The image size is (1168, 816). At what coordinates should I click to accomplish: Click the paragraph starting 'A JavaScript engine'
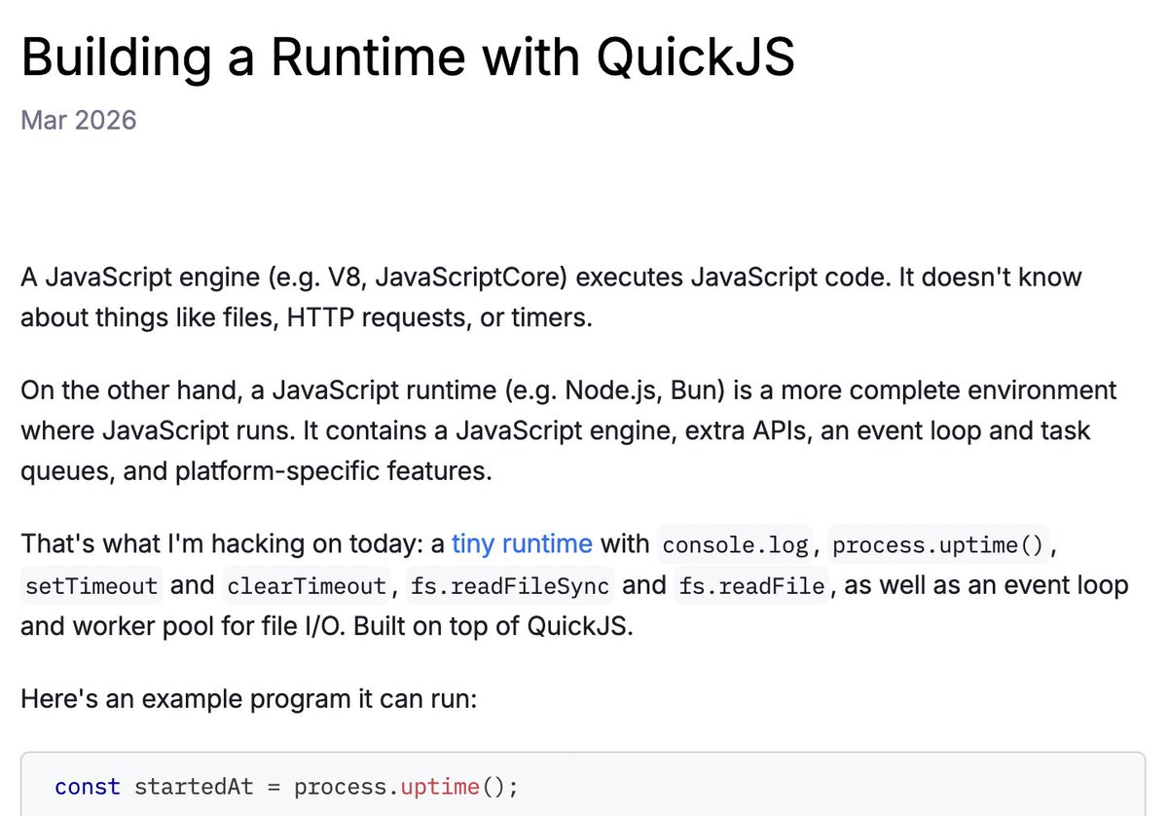551,297
